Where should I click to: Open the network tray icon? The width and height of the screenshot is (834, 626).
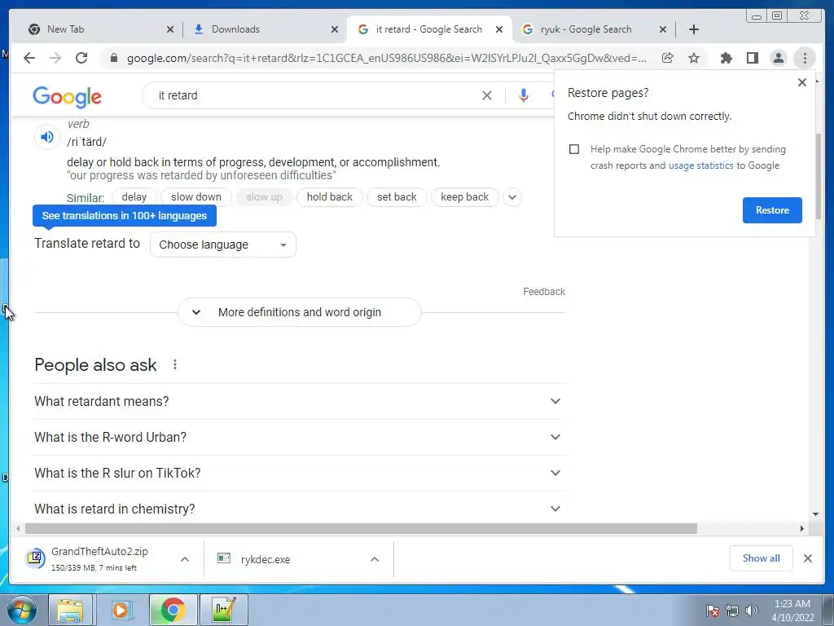point(732,611)
